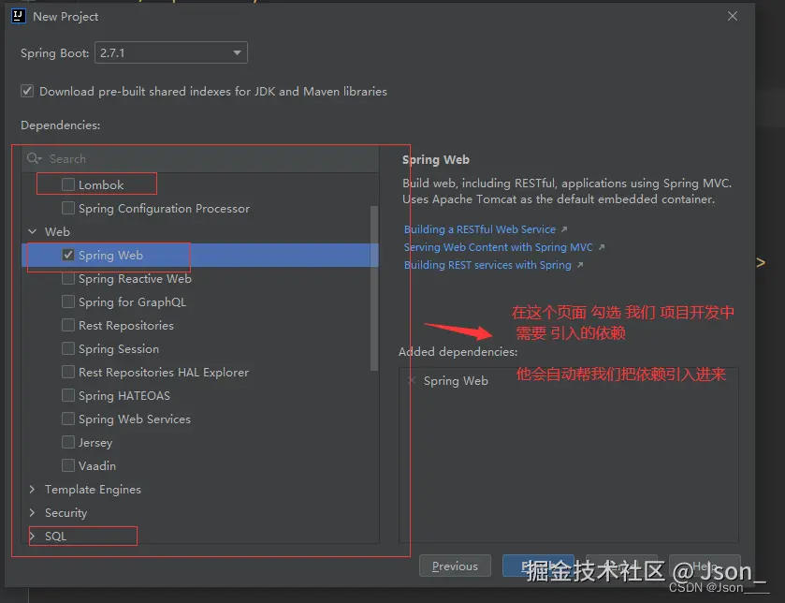Close the New Project dialog
This screenshot has width=785, height=603.
click(x=732, y=16)
